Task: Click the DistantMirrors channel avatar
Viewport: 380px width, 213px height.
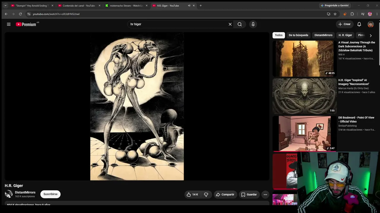Action: point(9,194)
